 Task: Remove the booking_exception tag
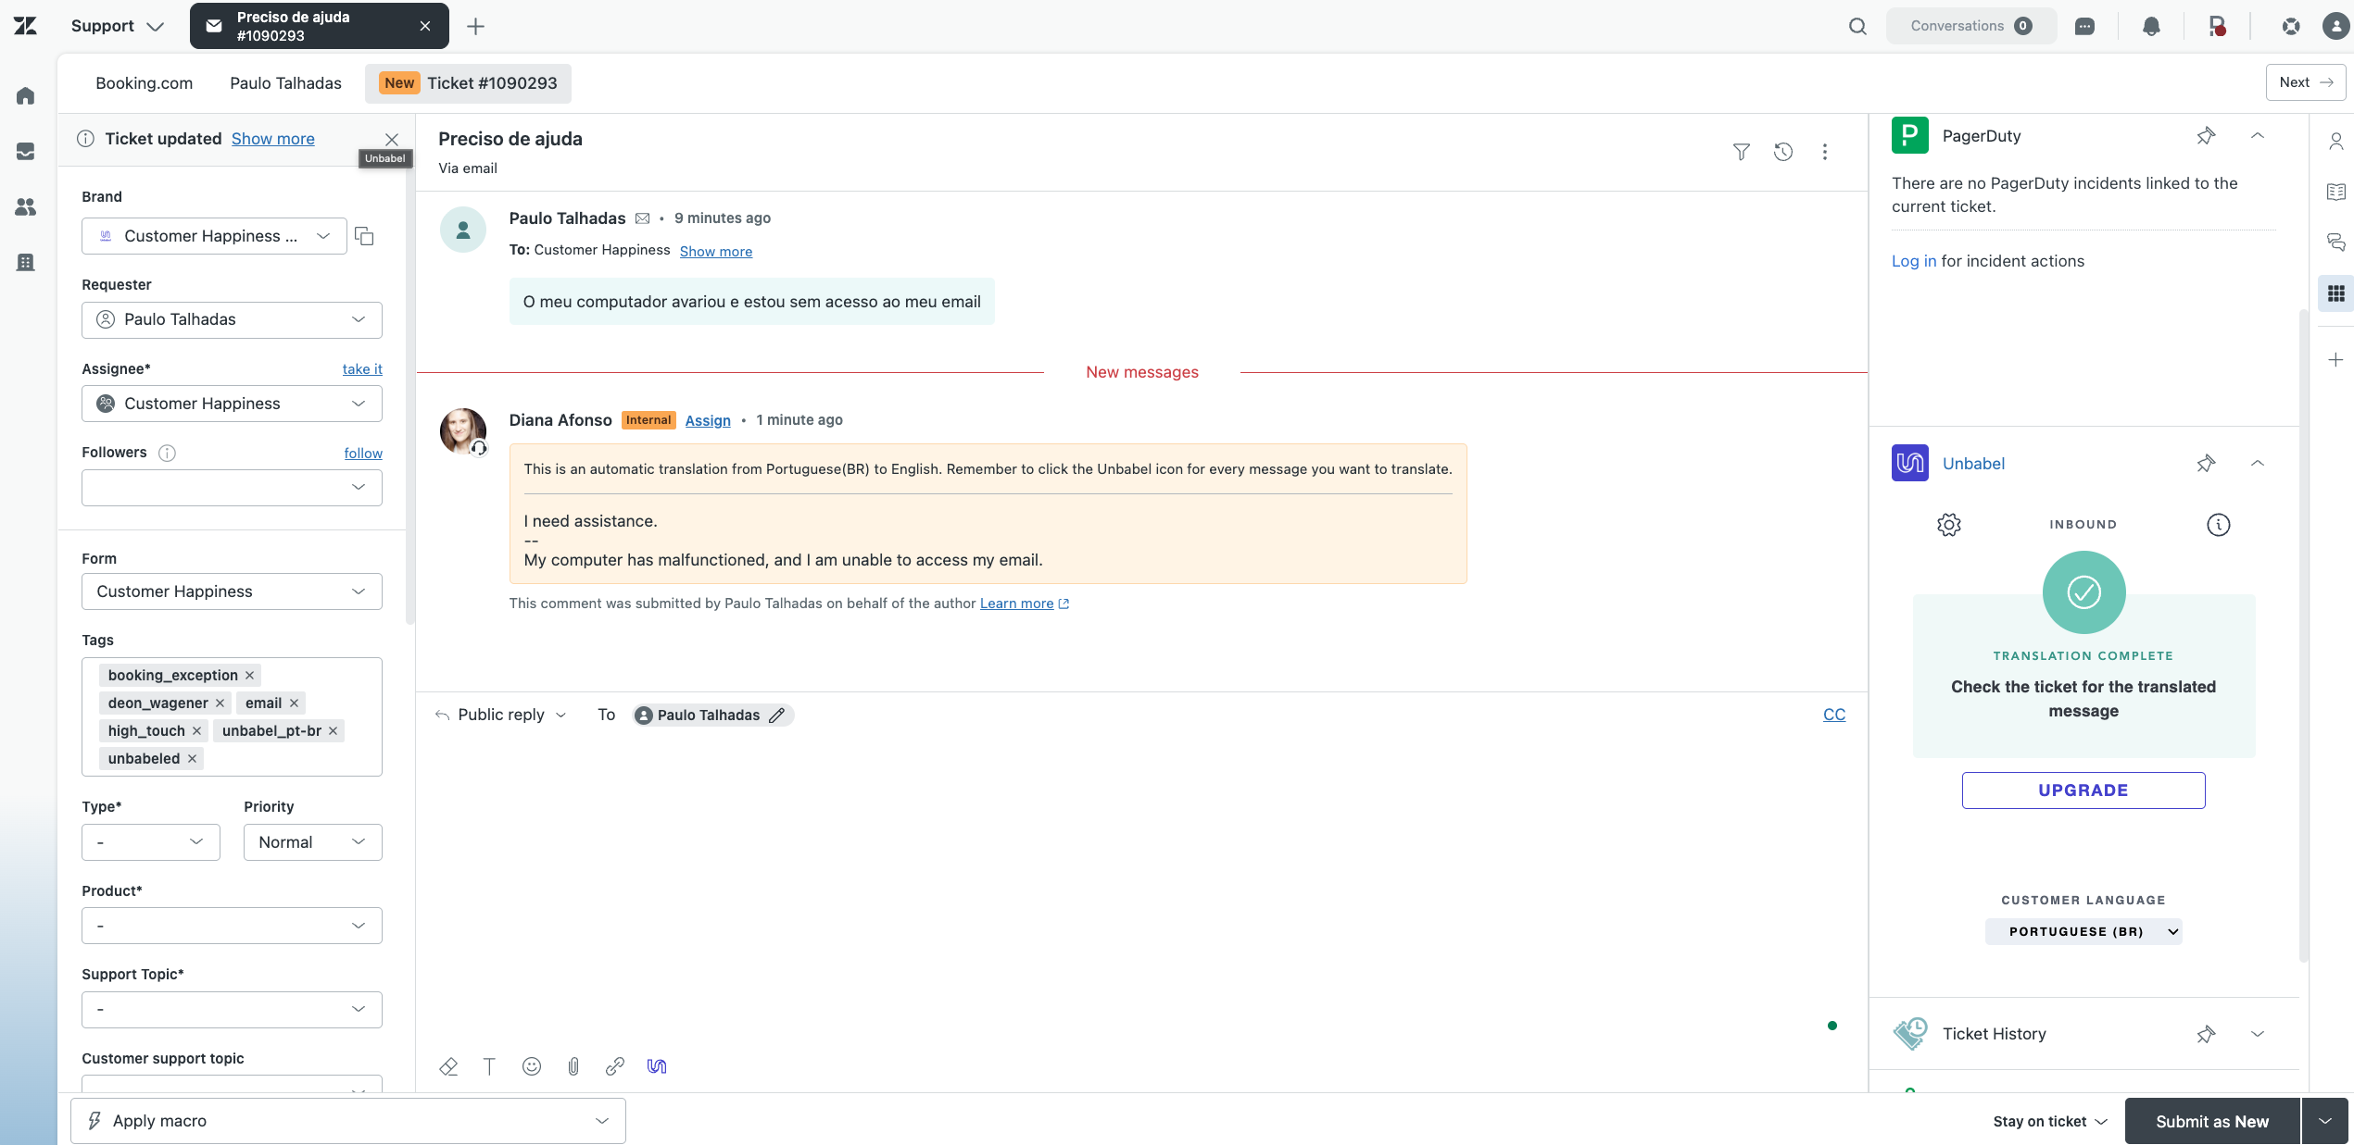(x=249, y=676)
